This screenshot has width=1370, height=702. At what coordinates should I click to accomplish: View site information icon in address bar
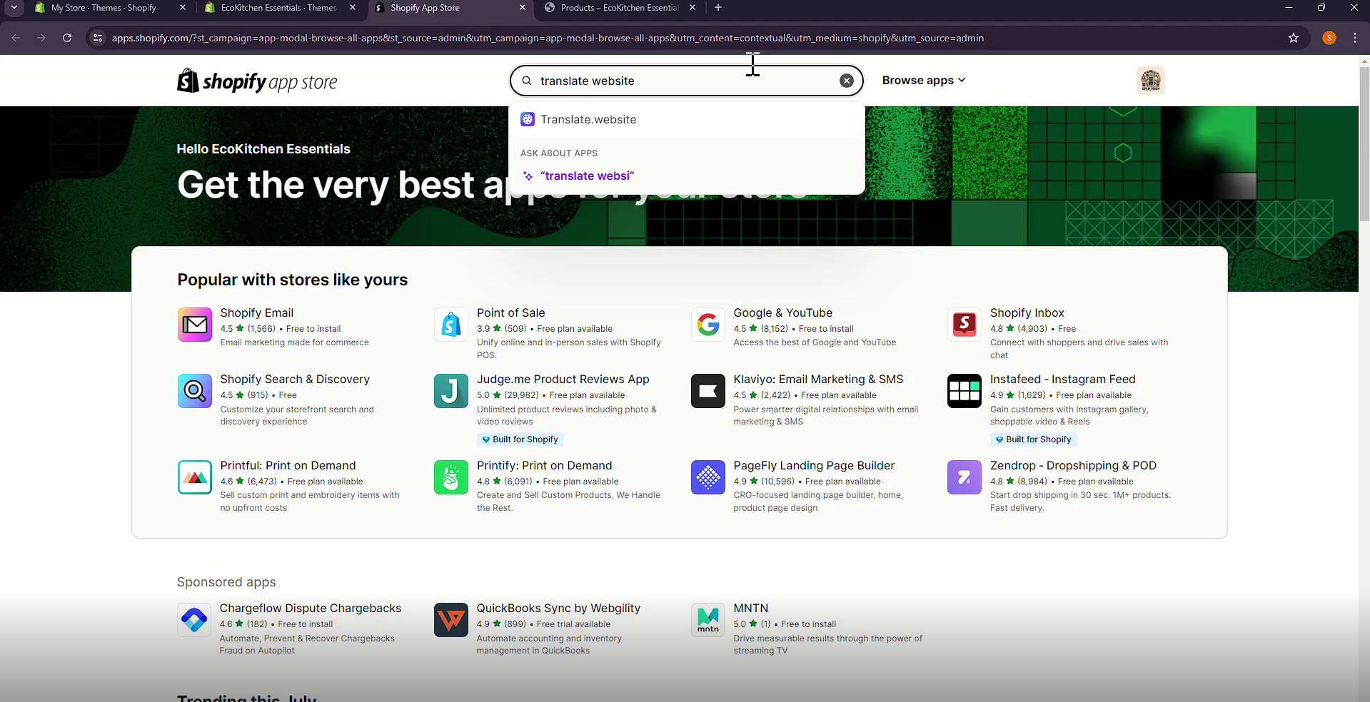pyautogui.click(x=99, y=38)
